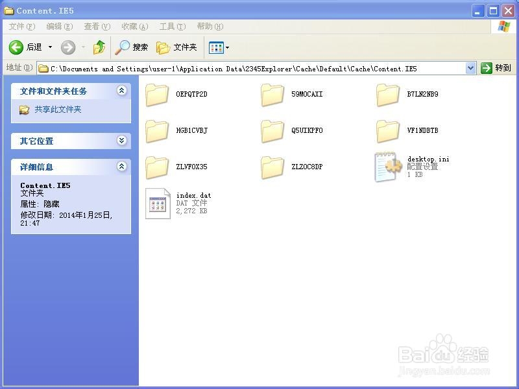Open the 查看(V) menu
Viewport: 519px width, 389px height.
tap(97, 27)
